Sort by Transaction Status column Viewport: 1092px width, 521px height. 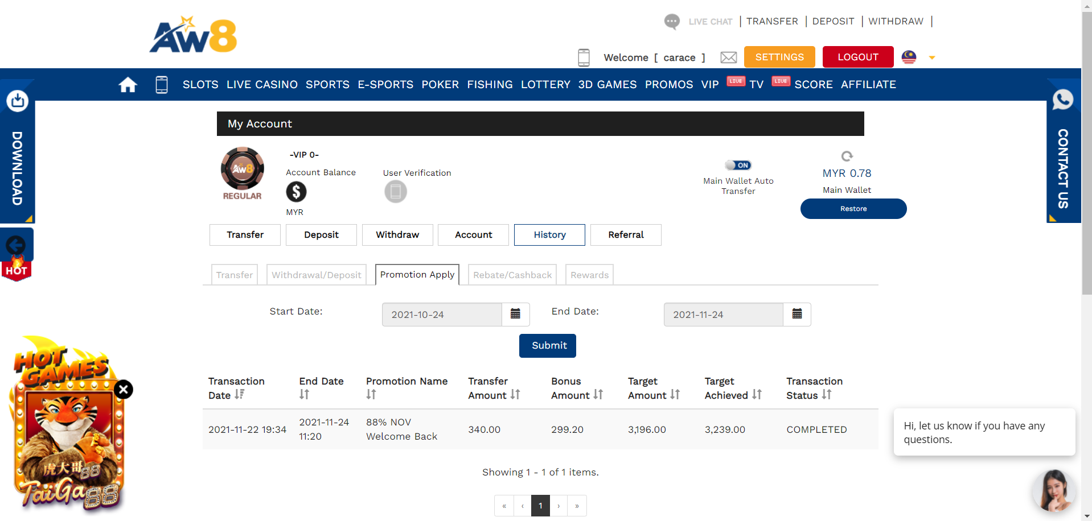pyautogui.click(x=827, y=395)
